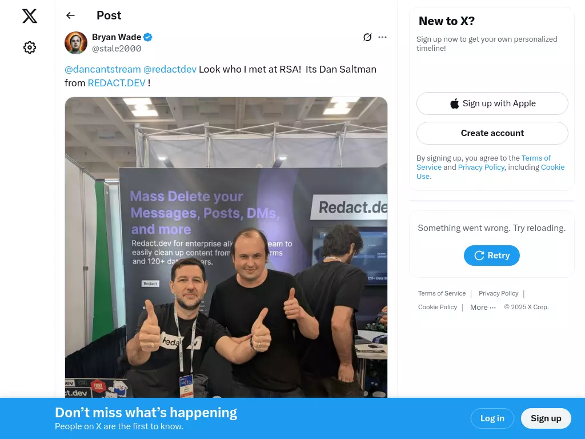This screenshot has width=585, height=439.
Task: Click the Log in button
Action: point(492,418)
